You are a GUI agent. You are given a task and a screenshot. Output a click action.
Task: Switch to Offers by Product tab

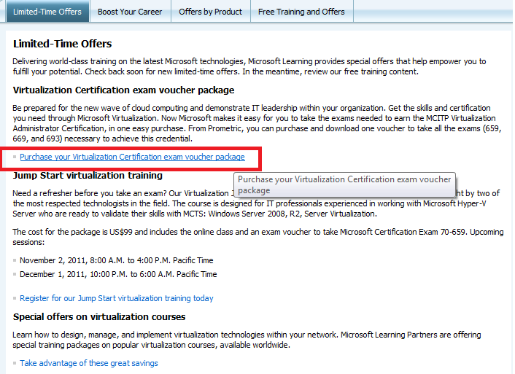coord(211,12)
